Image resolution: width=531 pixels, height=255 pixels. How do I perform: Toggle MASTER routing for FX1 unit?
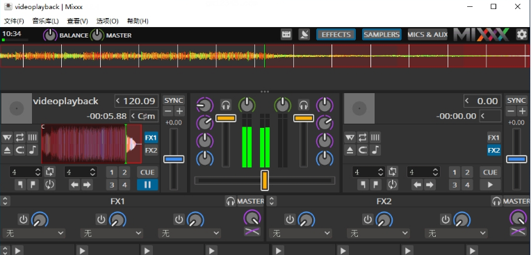(251, 201)
